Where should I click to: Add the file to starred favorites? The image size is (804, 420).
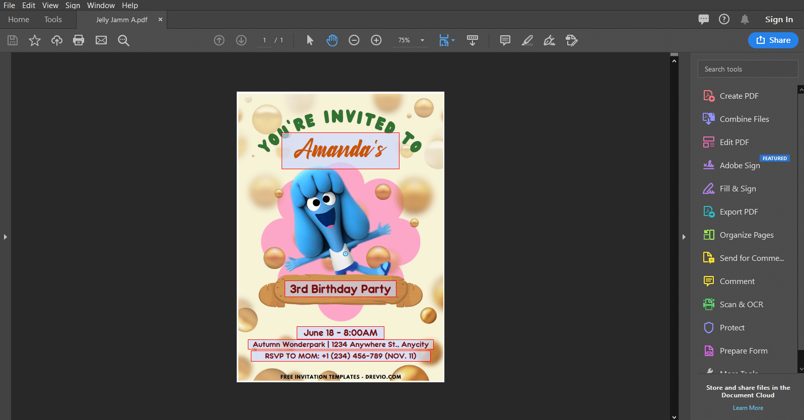point(34,40)
